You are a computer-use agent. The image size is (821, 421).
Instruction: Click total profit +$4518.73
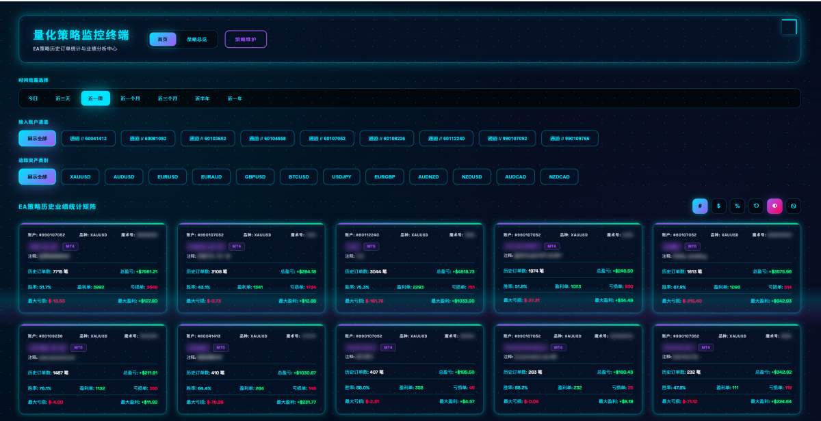click(x=463, y=271)
